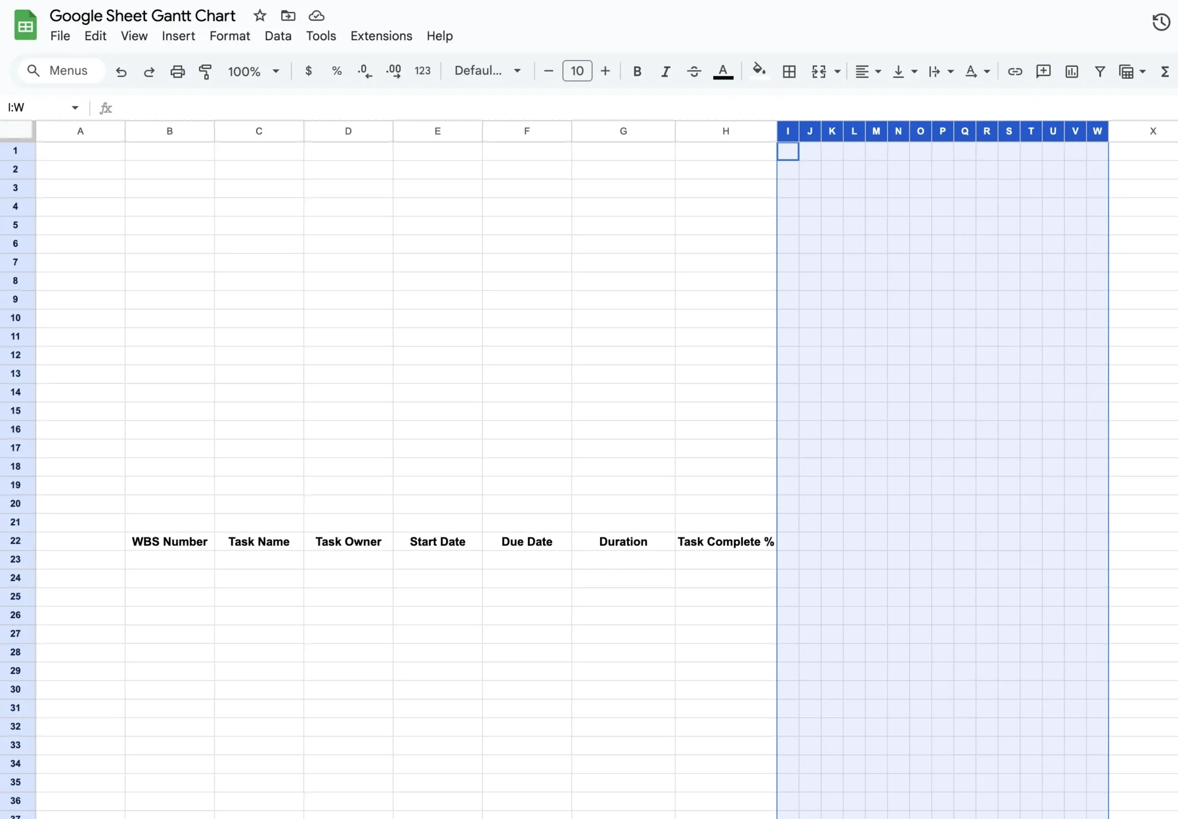Insert a comment

tap(1044, 71)
